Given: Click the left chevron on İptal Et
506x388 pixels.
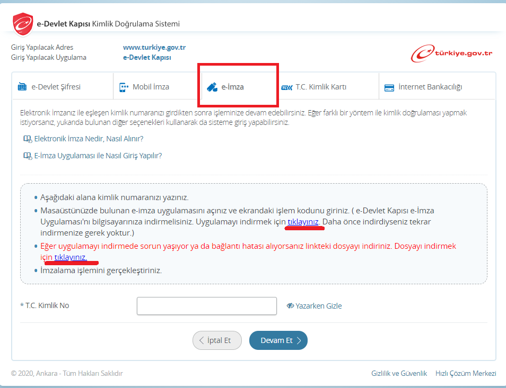Looking at the screenshot, I should point(202,340).
